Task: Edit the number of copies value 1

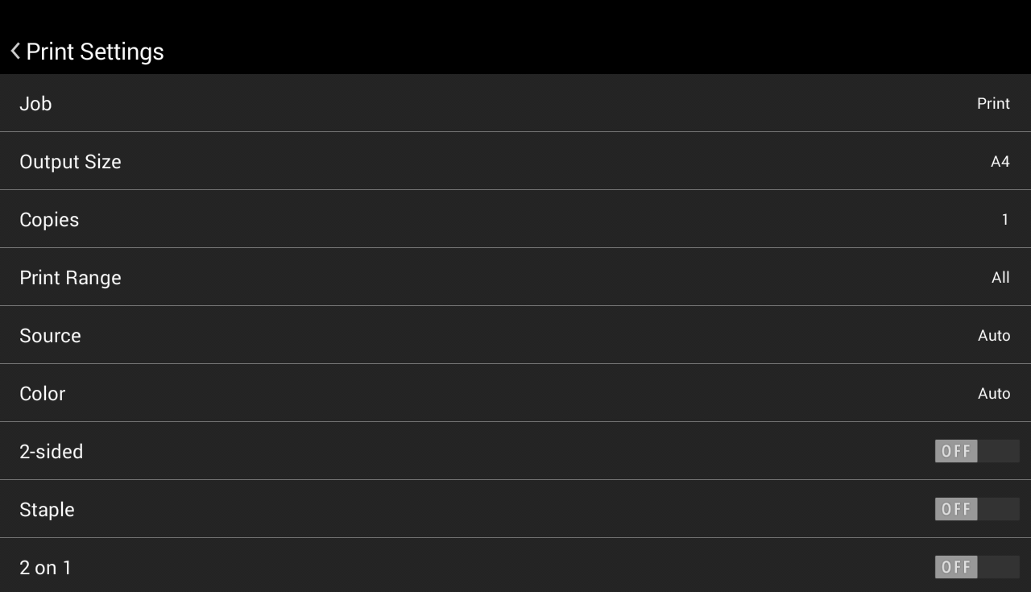Action: point(1004,220)
